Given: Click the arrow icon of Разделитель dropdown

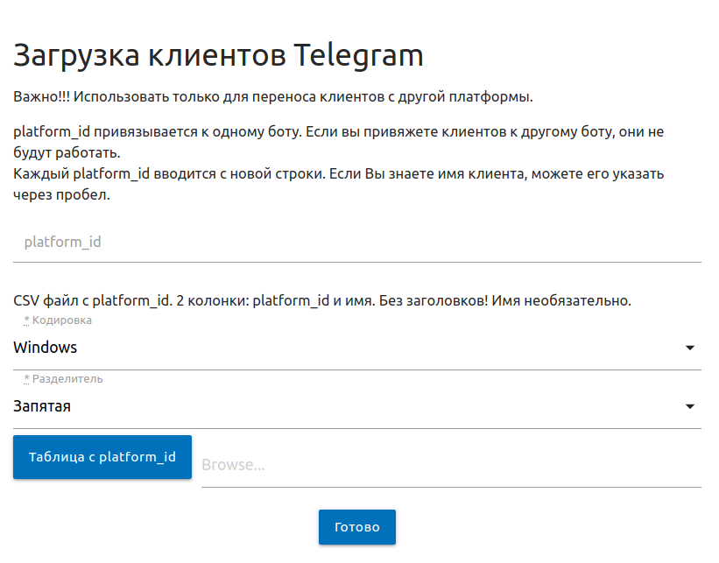Looking at the screenshot, I should coord(689,406).
